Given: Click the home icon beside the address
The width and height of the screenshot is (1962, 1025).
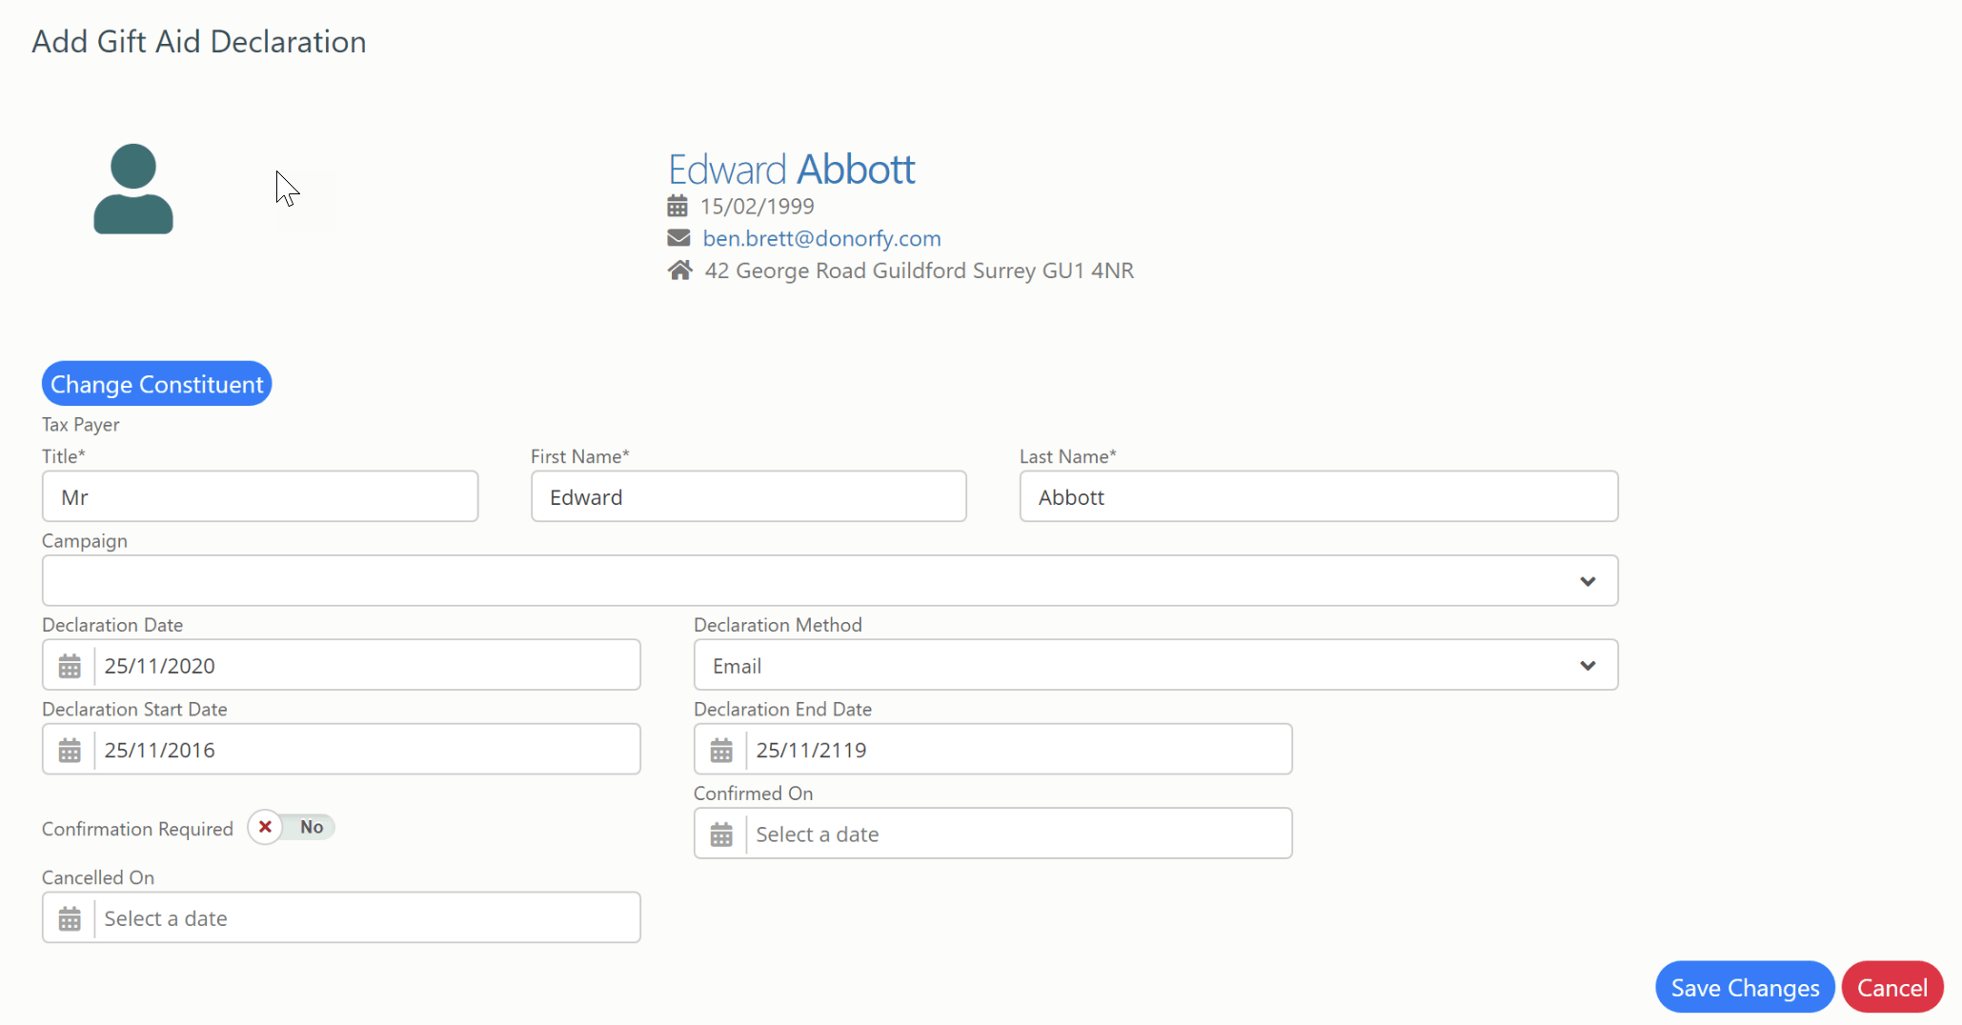Looking at the screenshot, I should [679, 270].
